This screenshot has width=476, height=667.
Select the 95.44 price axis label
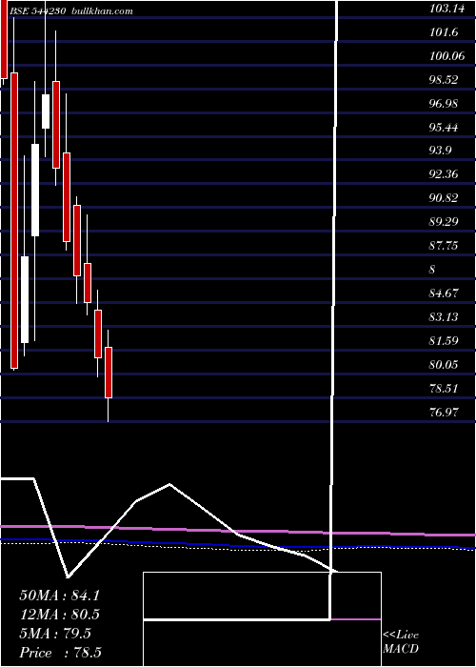click(x=444, y=127)
